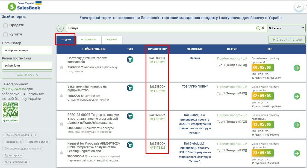This screenshot has width=307, height=168.
Task: Open tender number № T176826
Action: (157, 119)
